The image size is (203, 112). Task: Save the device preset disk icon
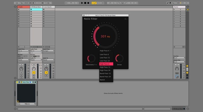click(35, 82)
